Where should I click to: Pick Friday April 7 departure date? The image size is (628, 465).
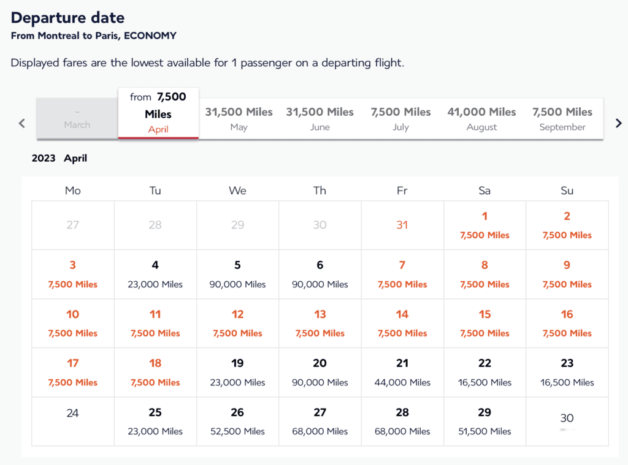pyautogui.click(x=402, y=274)
